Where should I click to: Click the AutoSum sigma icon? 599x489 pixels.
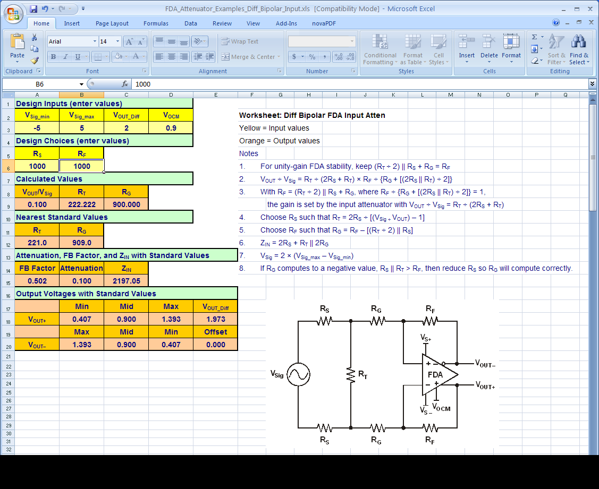pos(535,37)
